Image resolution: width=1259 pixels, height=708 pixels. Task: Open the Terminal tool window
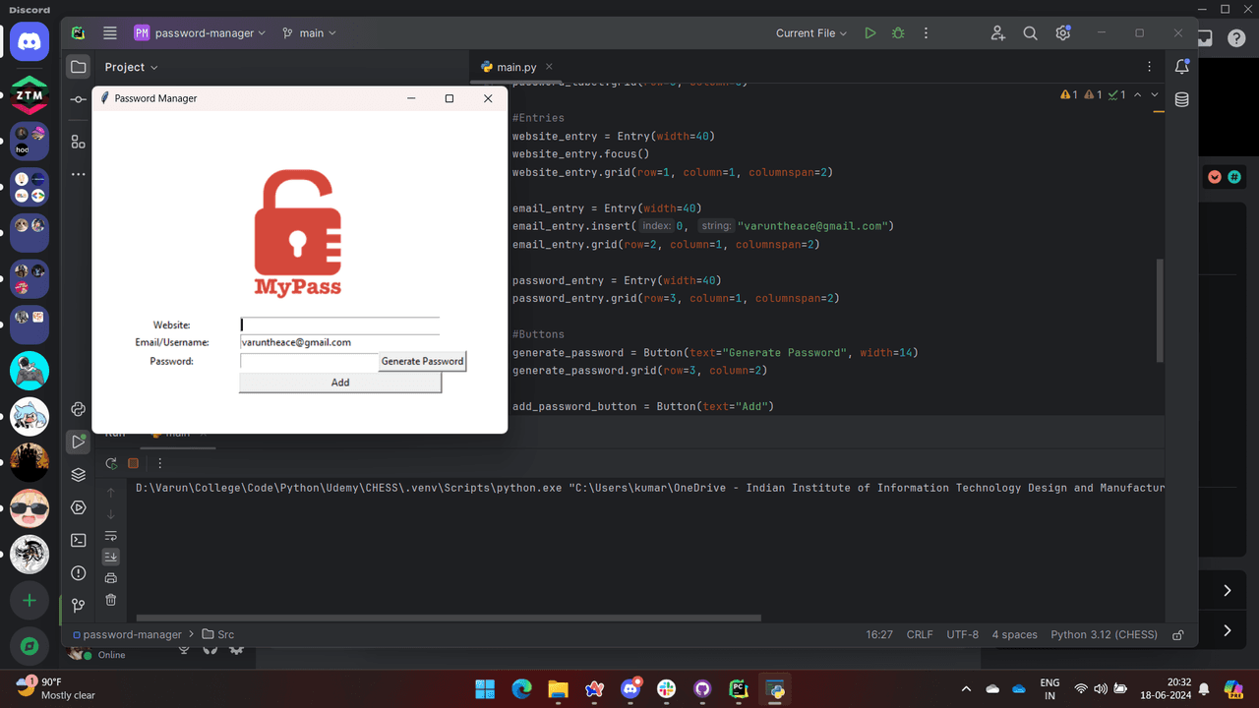[x=79, y=540]
